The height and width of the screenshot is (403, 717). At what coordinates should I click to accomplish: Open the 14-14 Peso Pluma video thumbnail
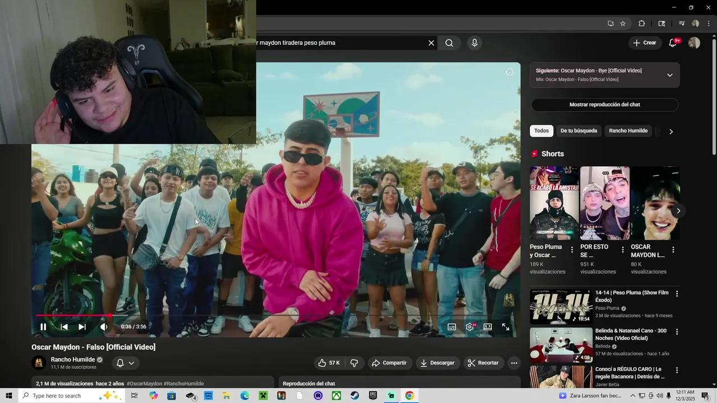561,307
